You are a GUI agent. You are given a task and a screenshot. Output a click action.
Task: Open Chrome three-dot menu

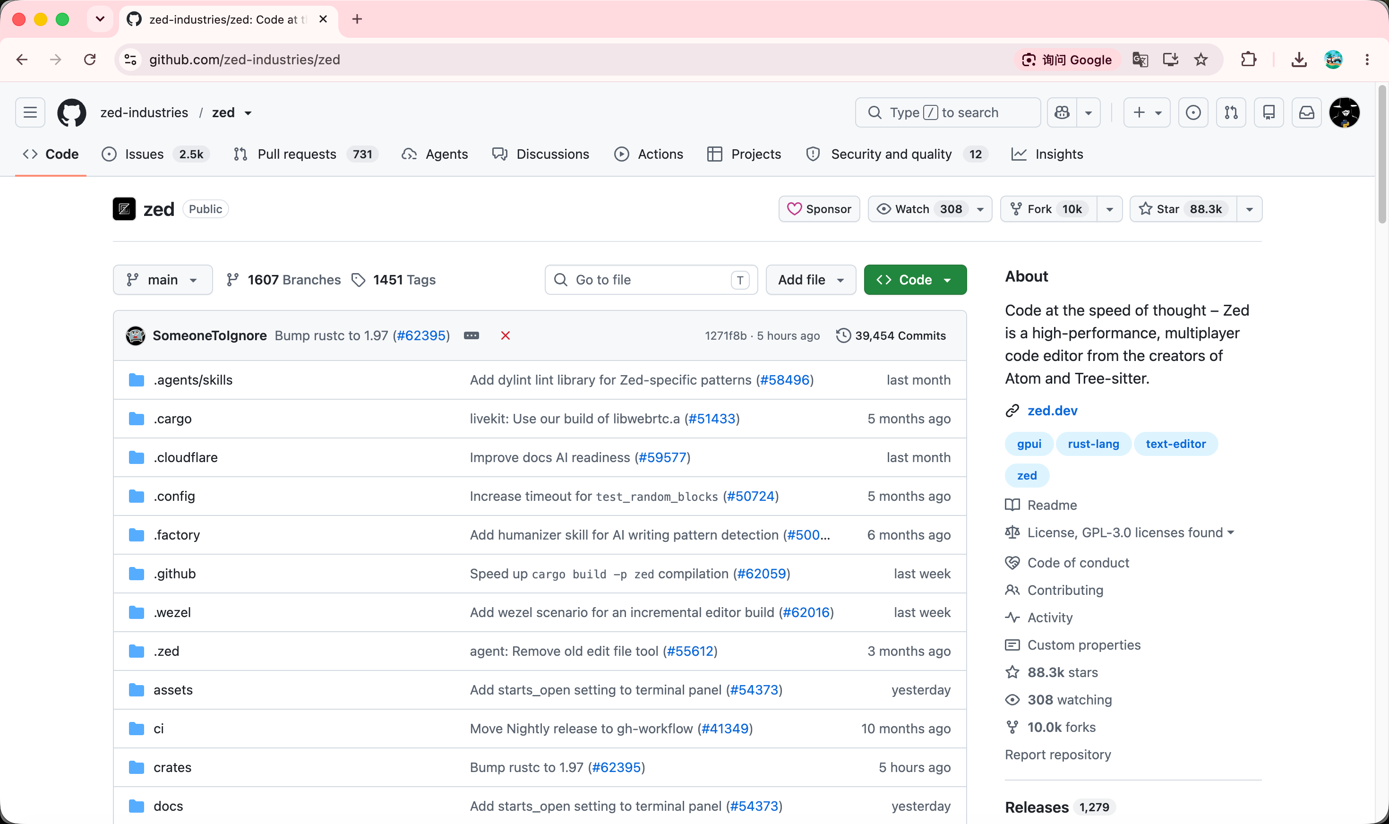[1367, 60]
